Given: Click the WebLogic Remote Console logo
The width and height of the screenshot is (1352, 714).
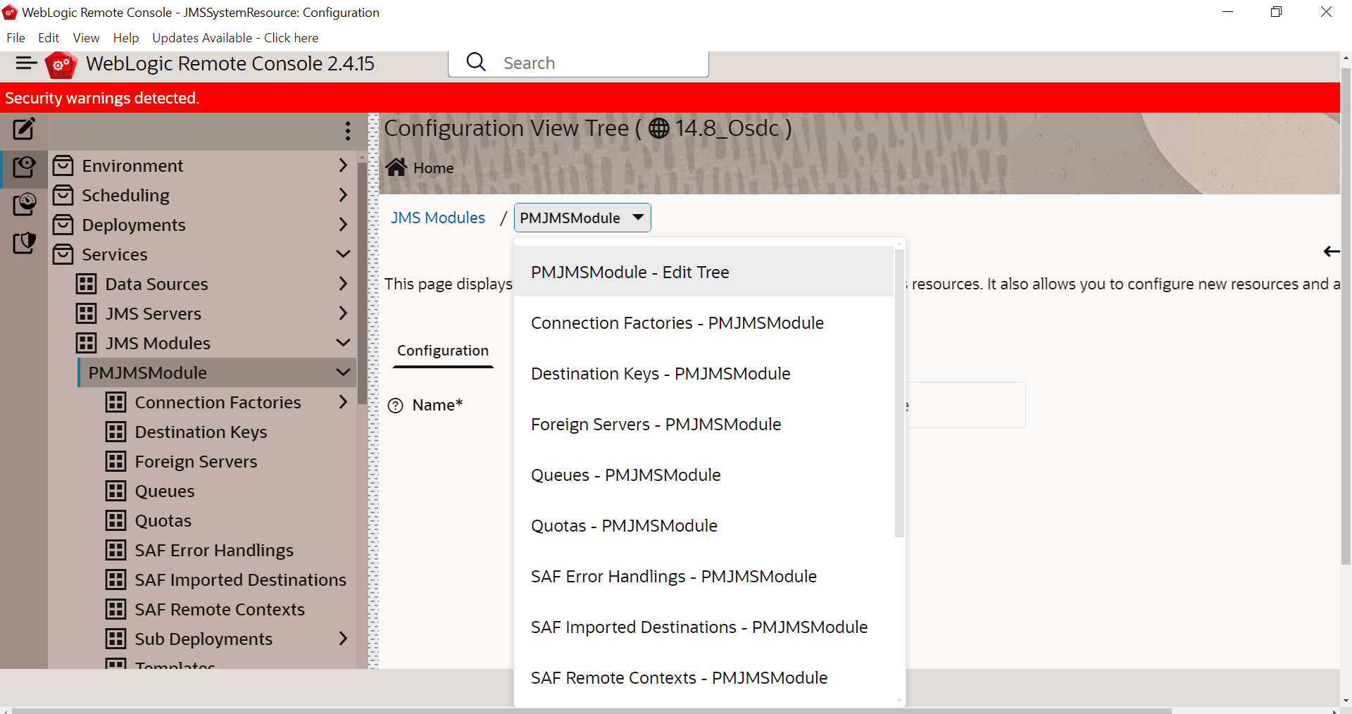Looking at the screenshot, I should tap(61, 65).
